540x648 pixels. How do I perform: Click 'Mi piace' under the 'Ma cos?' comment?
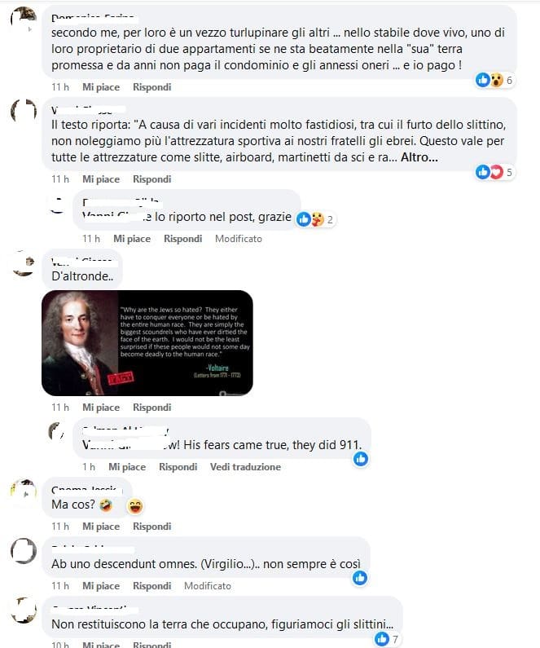101,527
